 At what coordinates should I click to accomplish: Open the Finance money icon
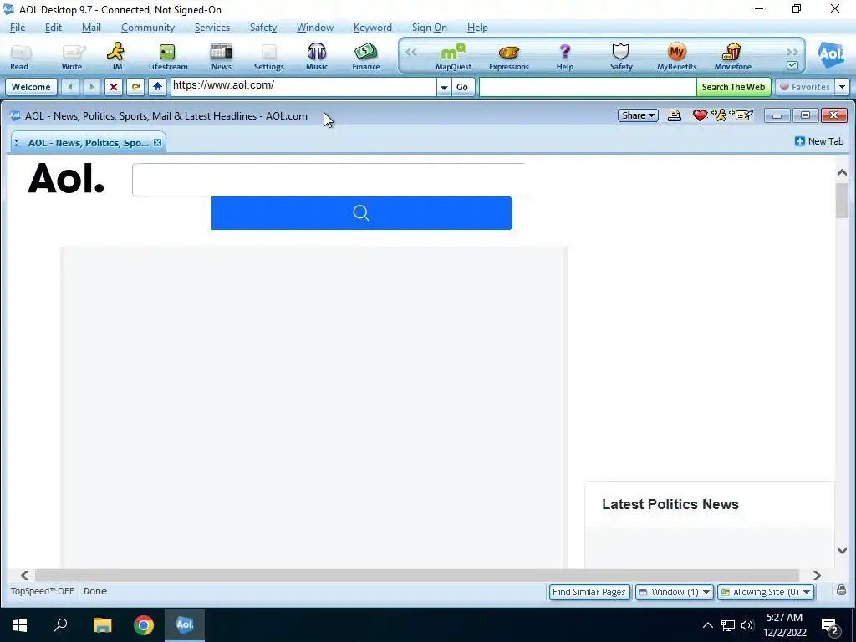pyautogui.click(x=366, y=57)
